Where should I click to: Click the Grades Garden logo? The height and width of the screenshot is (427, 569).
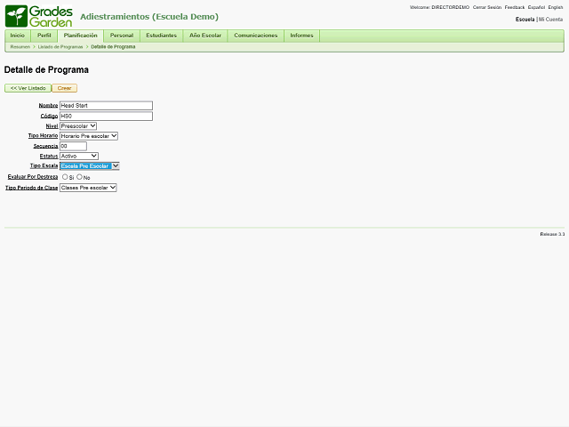coord(38,16)
